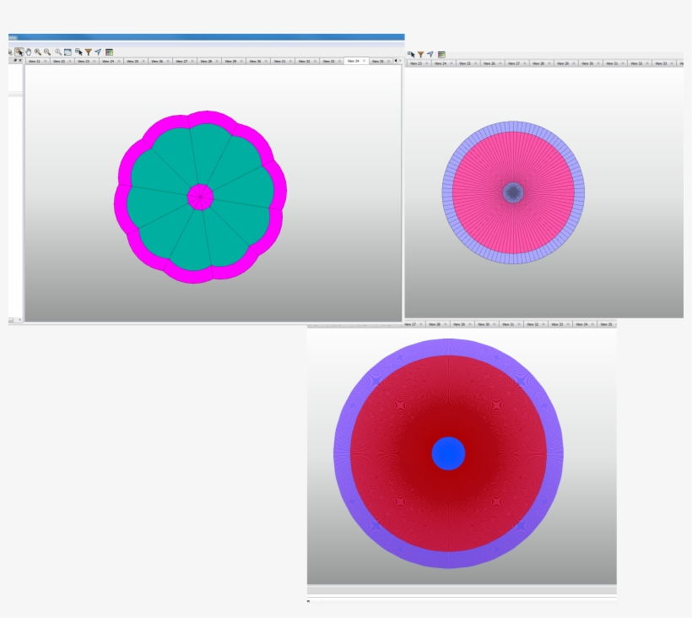The height and width of the screenshot is (618, 692).
Task: Select the active View 34 tab
Action: [353, 61]
